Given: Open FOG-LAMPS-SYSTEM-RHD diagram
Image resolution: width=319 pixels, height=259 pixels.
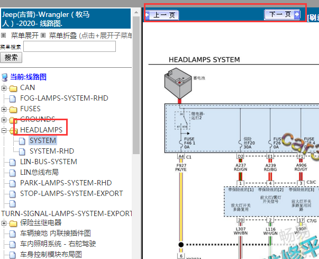Looking at the screenshot, I should tap(64, 99).
